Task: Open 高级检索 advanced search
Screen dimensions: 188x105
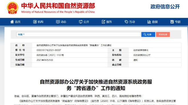Action: 163,34
